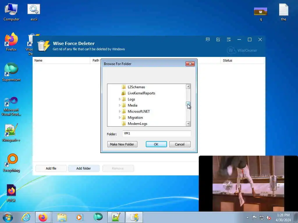Launch Internet Explorer from taskbar
298x223 pixels.
coord(26,217)
